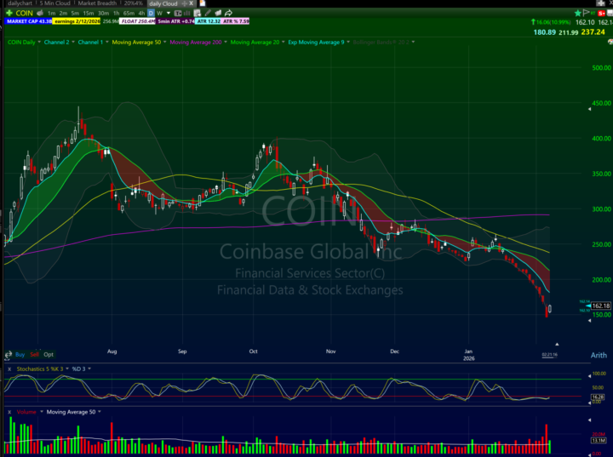Image resolution: width=613 pixels, height=457 pixels.
Task: Switch chart to 4h timeframe
Action: pyautogui.click(x=141, y=14)
